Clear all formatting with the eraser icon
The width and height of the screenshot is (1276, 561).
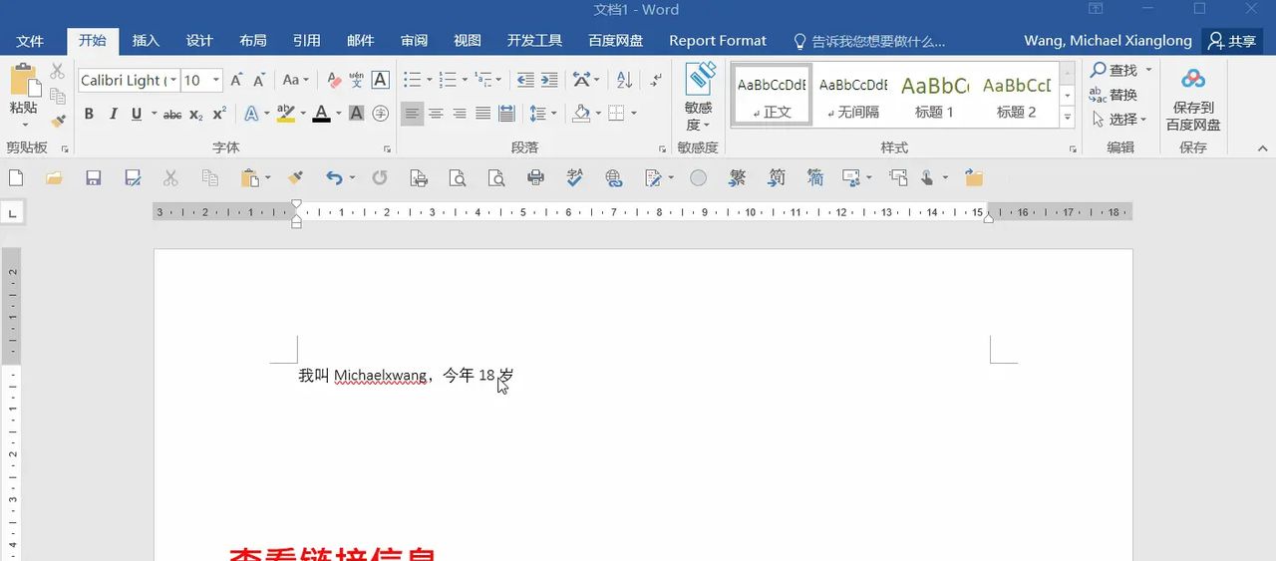[x=334, y=80]
